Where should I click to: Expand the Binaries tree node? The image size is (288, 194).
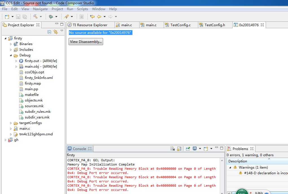11,44
